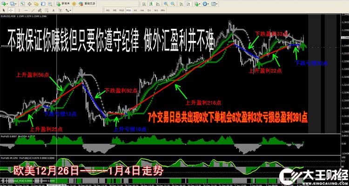This screenshot has height=186, width=349.
Task: Toggle Chart Shift button
Action: click(x=188, y=4)
